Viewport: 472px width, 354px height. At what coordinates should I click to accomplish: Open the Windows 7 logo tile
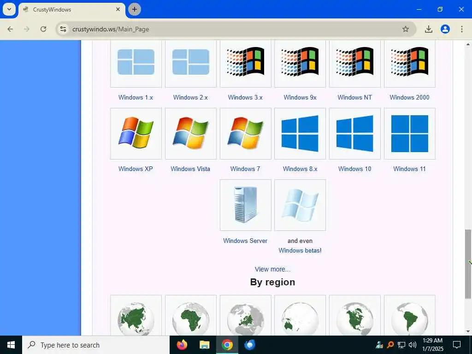coord(245,134)
